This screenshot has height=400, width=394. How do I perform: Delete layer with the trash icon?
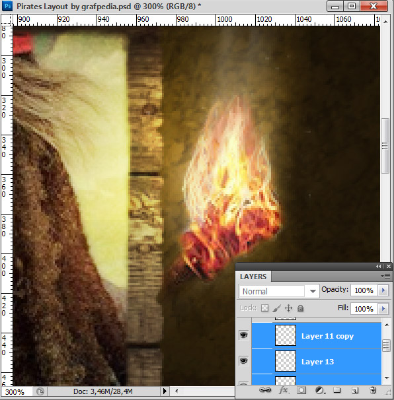(x=373, y=390)
